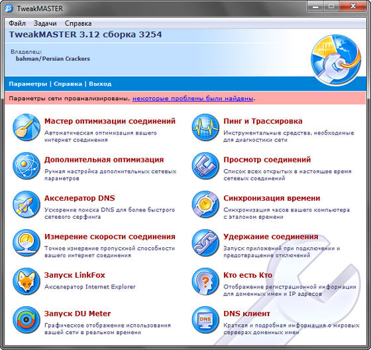Click the chain link icon for Удержание соединения
Viewport: 371px width, 350px height.
coord(205,243)
